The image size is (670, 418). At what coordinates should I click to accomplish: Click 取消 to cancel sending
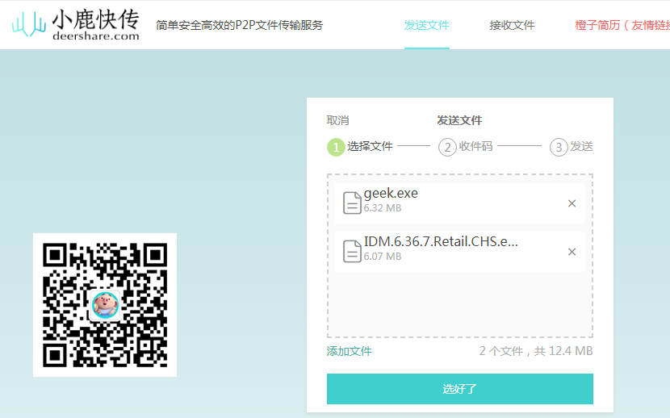(337, 120)
